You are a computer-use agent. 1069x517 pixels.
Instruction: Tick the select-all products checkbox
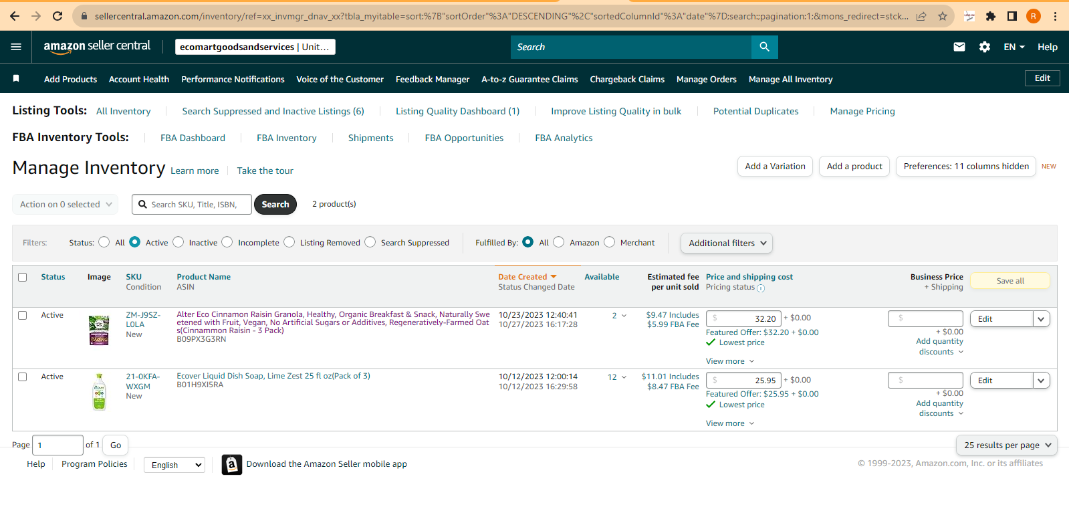pos(23,278)
